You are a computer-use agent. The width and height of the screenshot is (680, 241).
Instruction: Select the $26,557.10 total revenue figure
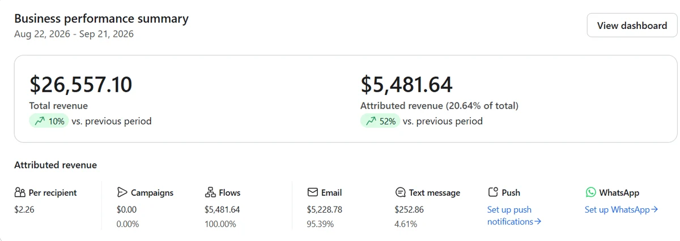coord(80,84)
